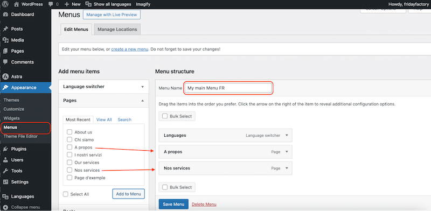Click the Save Menu button
The image size is (431, 211).
pyautogui.click(x=173, y=205)
